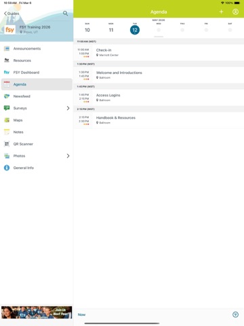This screenshot has width=244, height=326.
Task: Select Tuesday 12 in the calendar
Action: [135, 30]
